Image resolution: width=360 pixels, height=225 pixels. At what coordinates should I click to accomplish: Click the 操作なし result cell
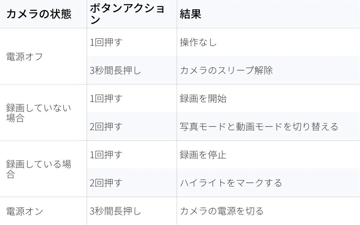point(198,43)
